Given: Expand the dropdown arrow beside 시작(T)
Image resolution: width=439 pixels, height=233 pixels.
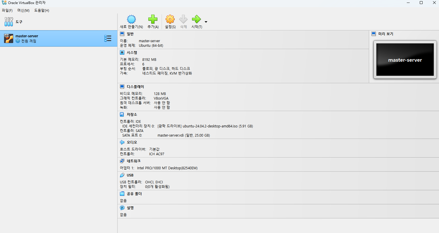Looking at the screenshot, I should [x=206, y=22].
